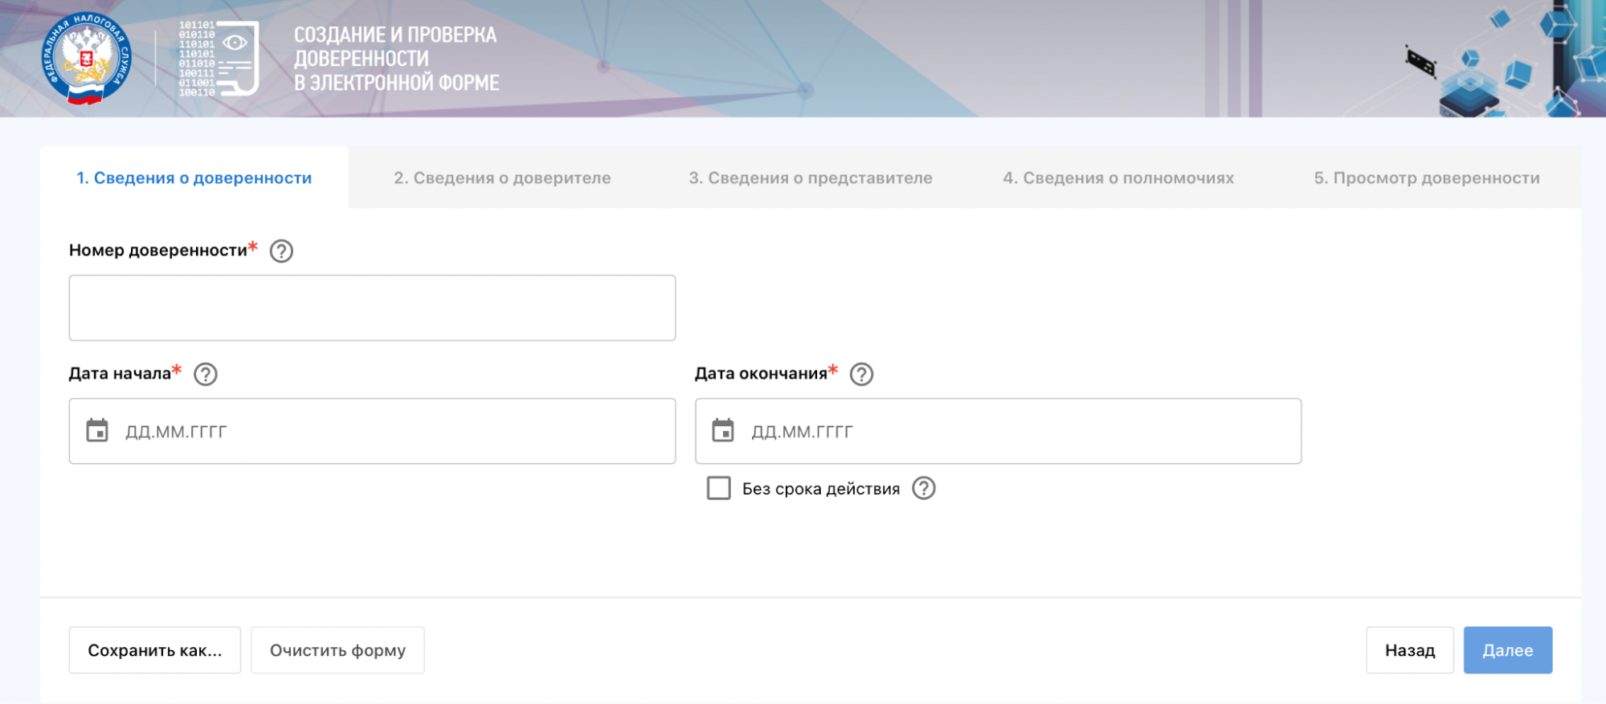Open calendar icon in Дата окончания field
Image resolution: width=1606 pixels, height=704 pixels.
coord(723,431)
